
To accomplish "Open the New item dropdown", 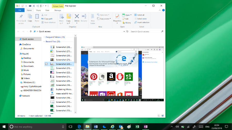I will point(103,15).
